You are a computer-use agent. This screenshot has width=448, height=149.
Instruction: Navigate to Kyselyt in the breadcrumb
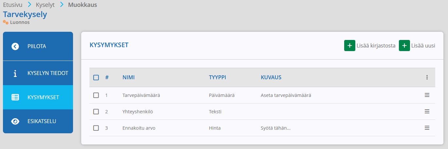pos(45,5)
